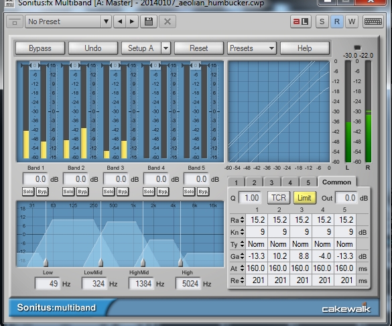This screenshot has height=326, width=392.
Task: Toggle automation Read R button
Action: tap(337, 21)
